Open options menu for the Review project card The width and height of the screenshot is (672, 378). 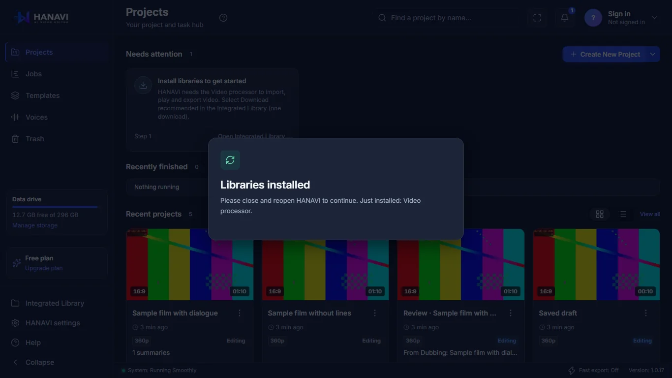tap(511, 313)
